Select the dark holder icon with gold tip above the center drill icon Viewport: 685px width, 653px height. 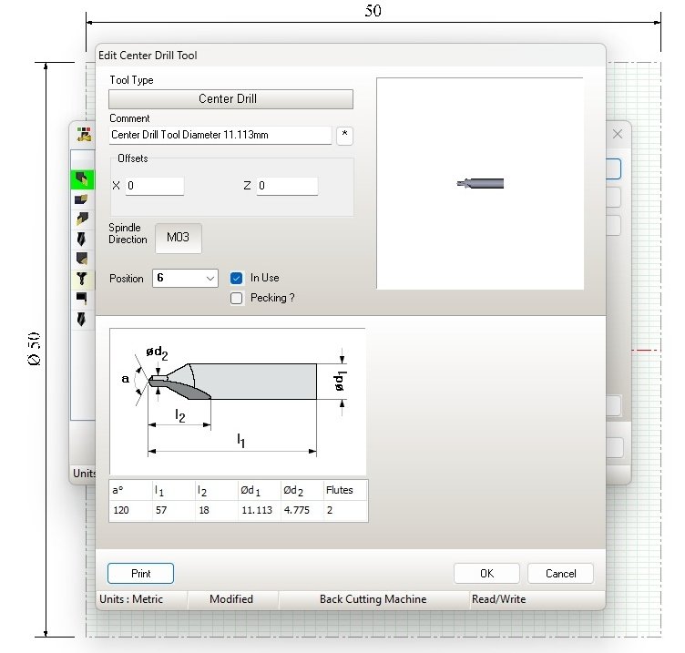pos(82,259)
